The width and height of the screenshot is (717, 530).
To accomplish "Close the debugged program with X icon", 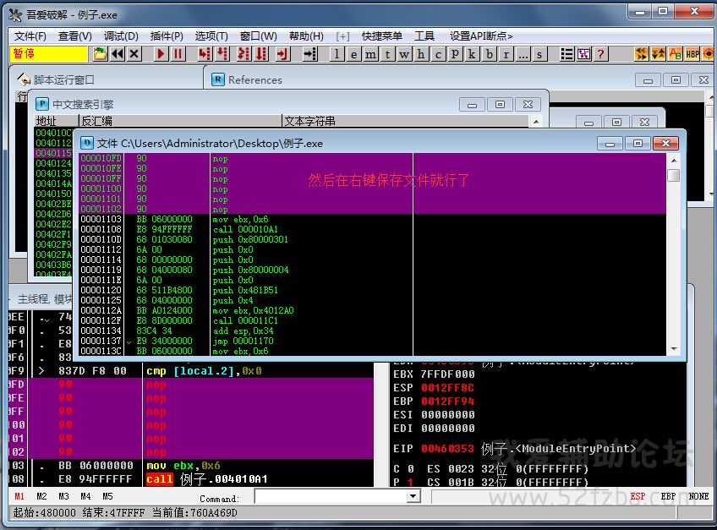I will 134,54.
